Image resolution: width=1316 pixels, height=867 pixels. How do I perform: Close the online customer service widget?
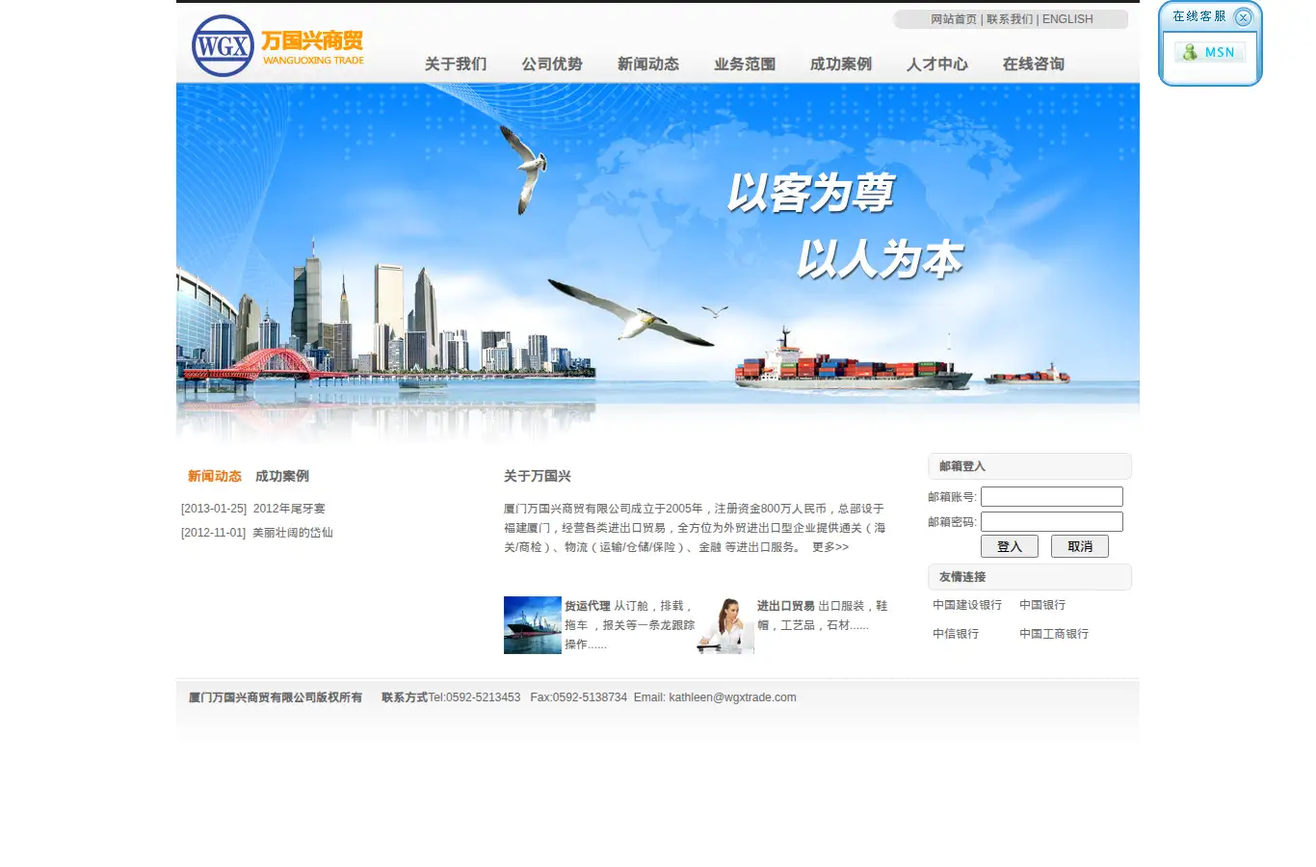click(x=1243, y=17)
